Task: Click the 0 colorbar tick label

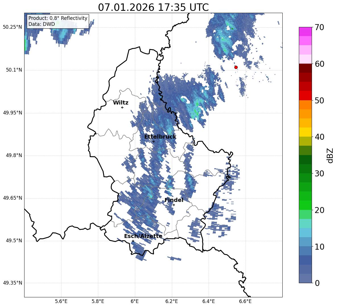Action: pos(317,283)
